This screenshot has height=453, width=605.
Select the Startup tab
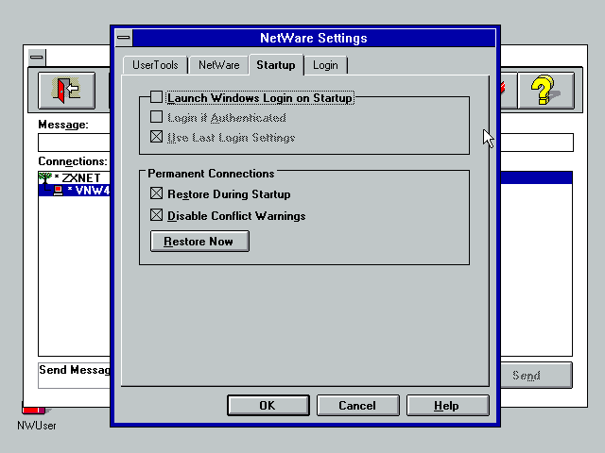[x=276, y=65]
